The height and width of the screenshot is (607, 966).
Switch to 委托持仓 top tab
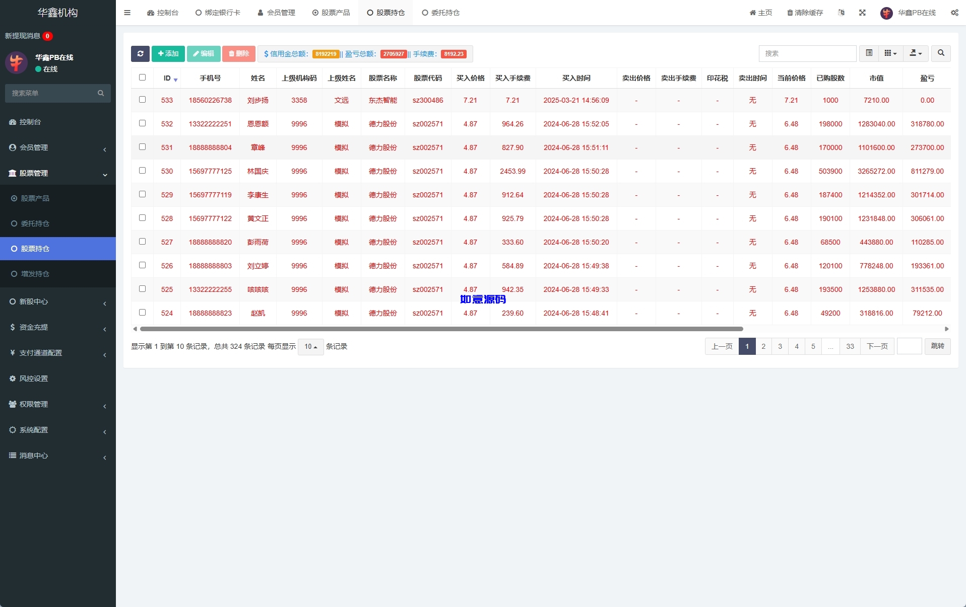tap(441, 13)
